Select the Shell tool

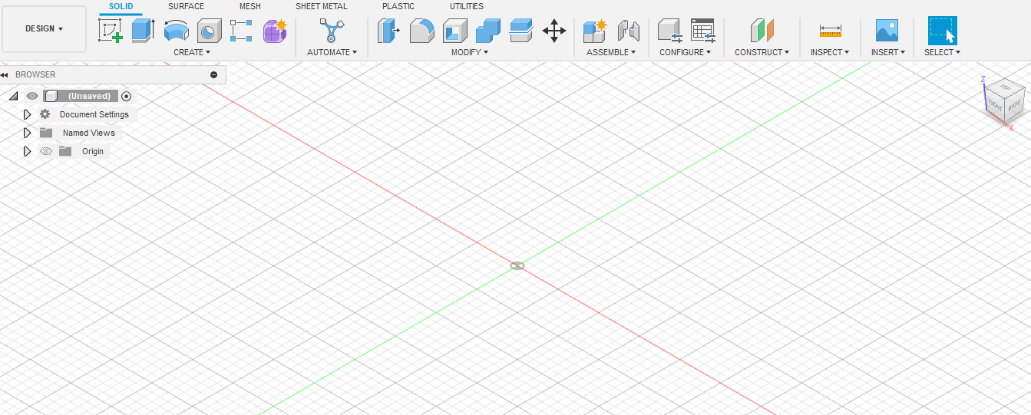(x=454, y=31)
